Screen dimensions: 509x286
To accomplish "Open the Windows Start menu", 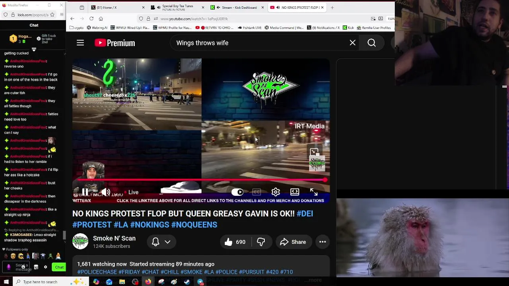I will pos(6,282).
